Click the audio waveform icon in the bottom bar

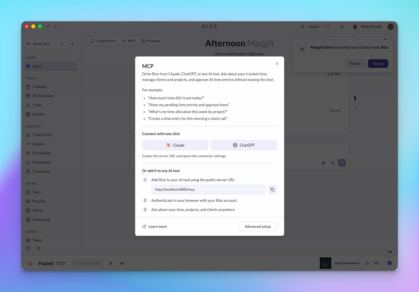click(x=122, y=263)
